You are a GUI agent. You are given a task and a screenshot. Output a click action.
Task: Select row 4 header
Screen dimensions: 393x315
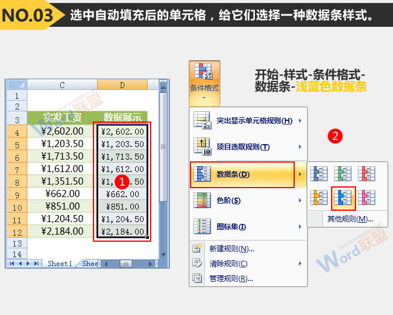click(17, 131)
